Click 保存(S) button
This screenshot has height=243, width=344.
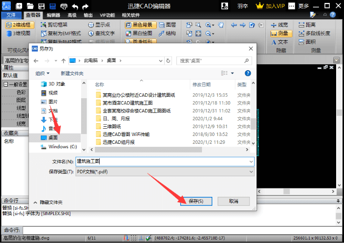196,201
